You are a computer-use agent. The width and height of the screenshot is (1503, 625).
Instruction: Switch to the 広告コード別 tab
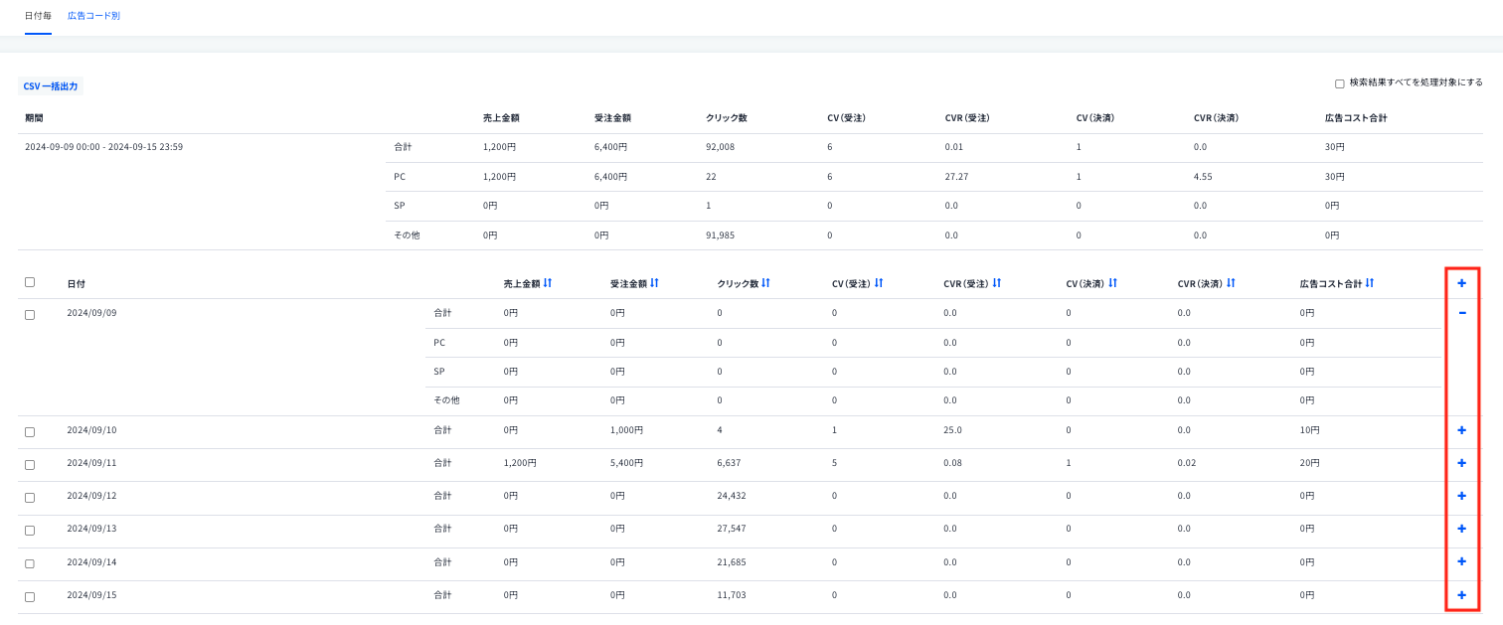(x=93, y=16)
